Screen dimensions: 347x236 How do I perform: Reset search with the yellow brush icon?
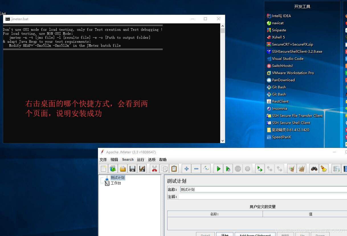coord(324,169)
